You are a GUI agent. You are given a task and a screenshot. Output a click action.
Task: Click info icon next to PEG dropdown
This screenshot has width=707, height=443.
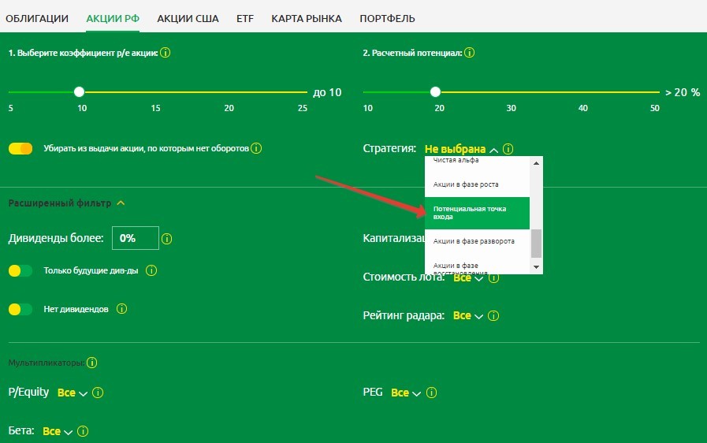pyautogui.click(x=432, y=393)
